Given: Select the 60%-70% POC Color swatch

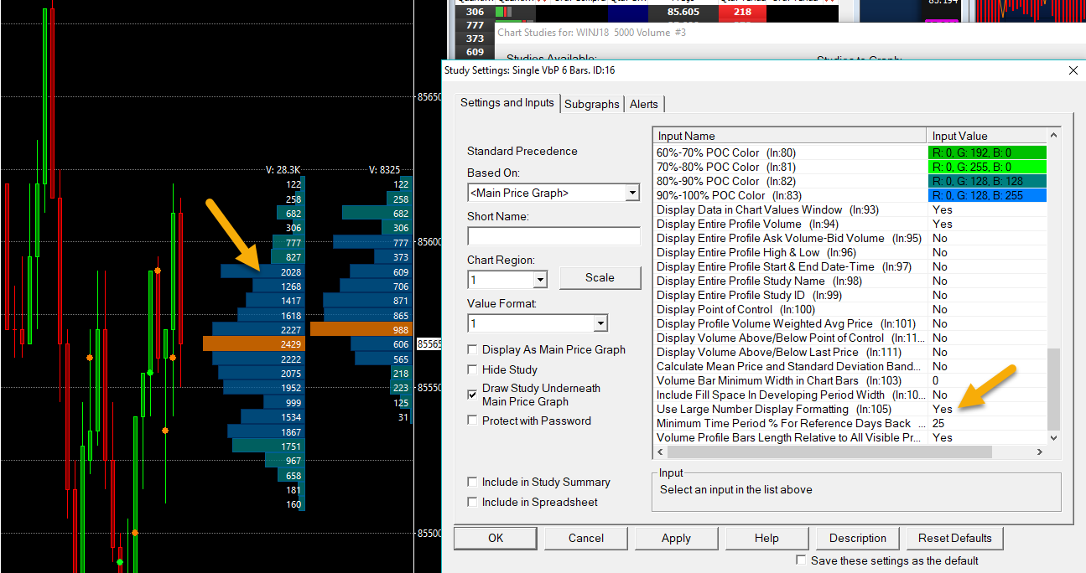Looking at the screenshot, I should click(987, 152).
